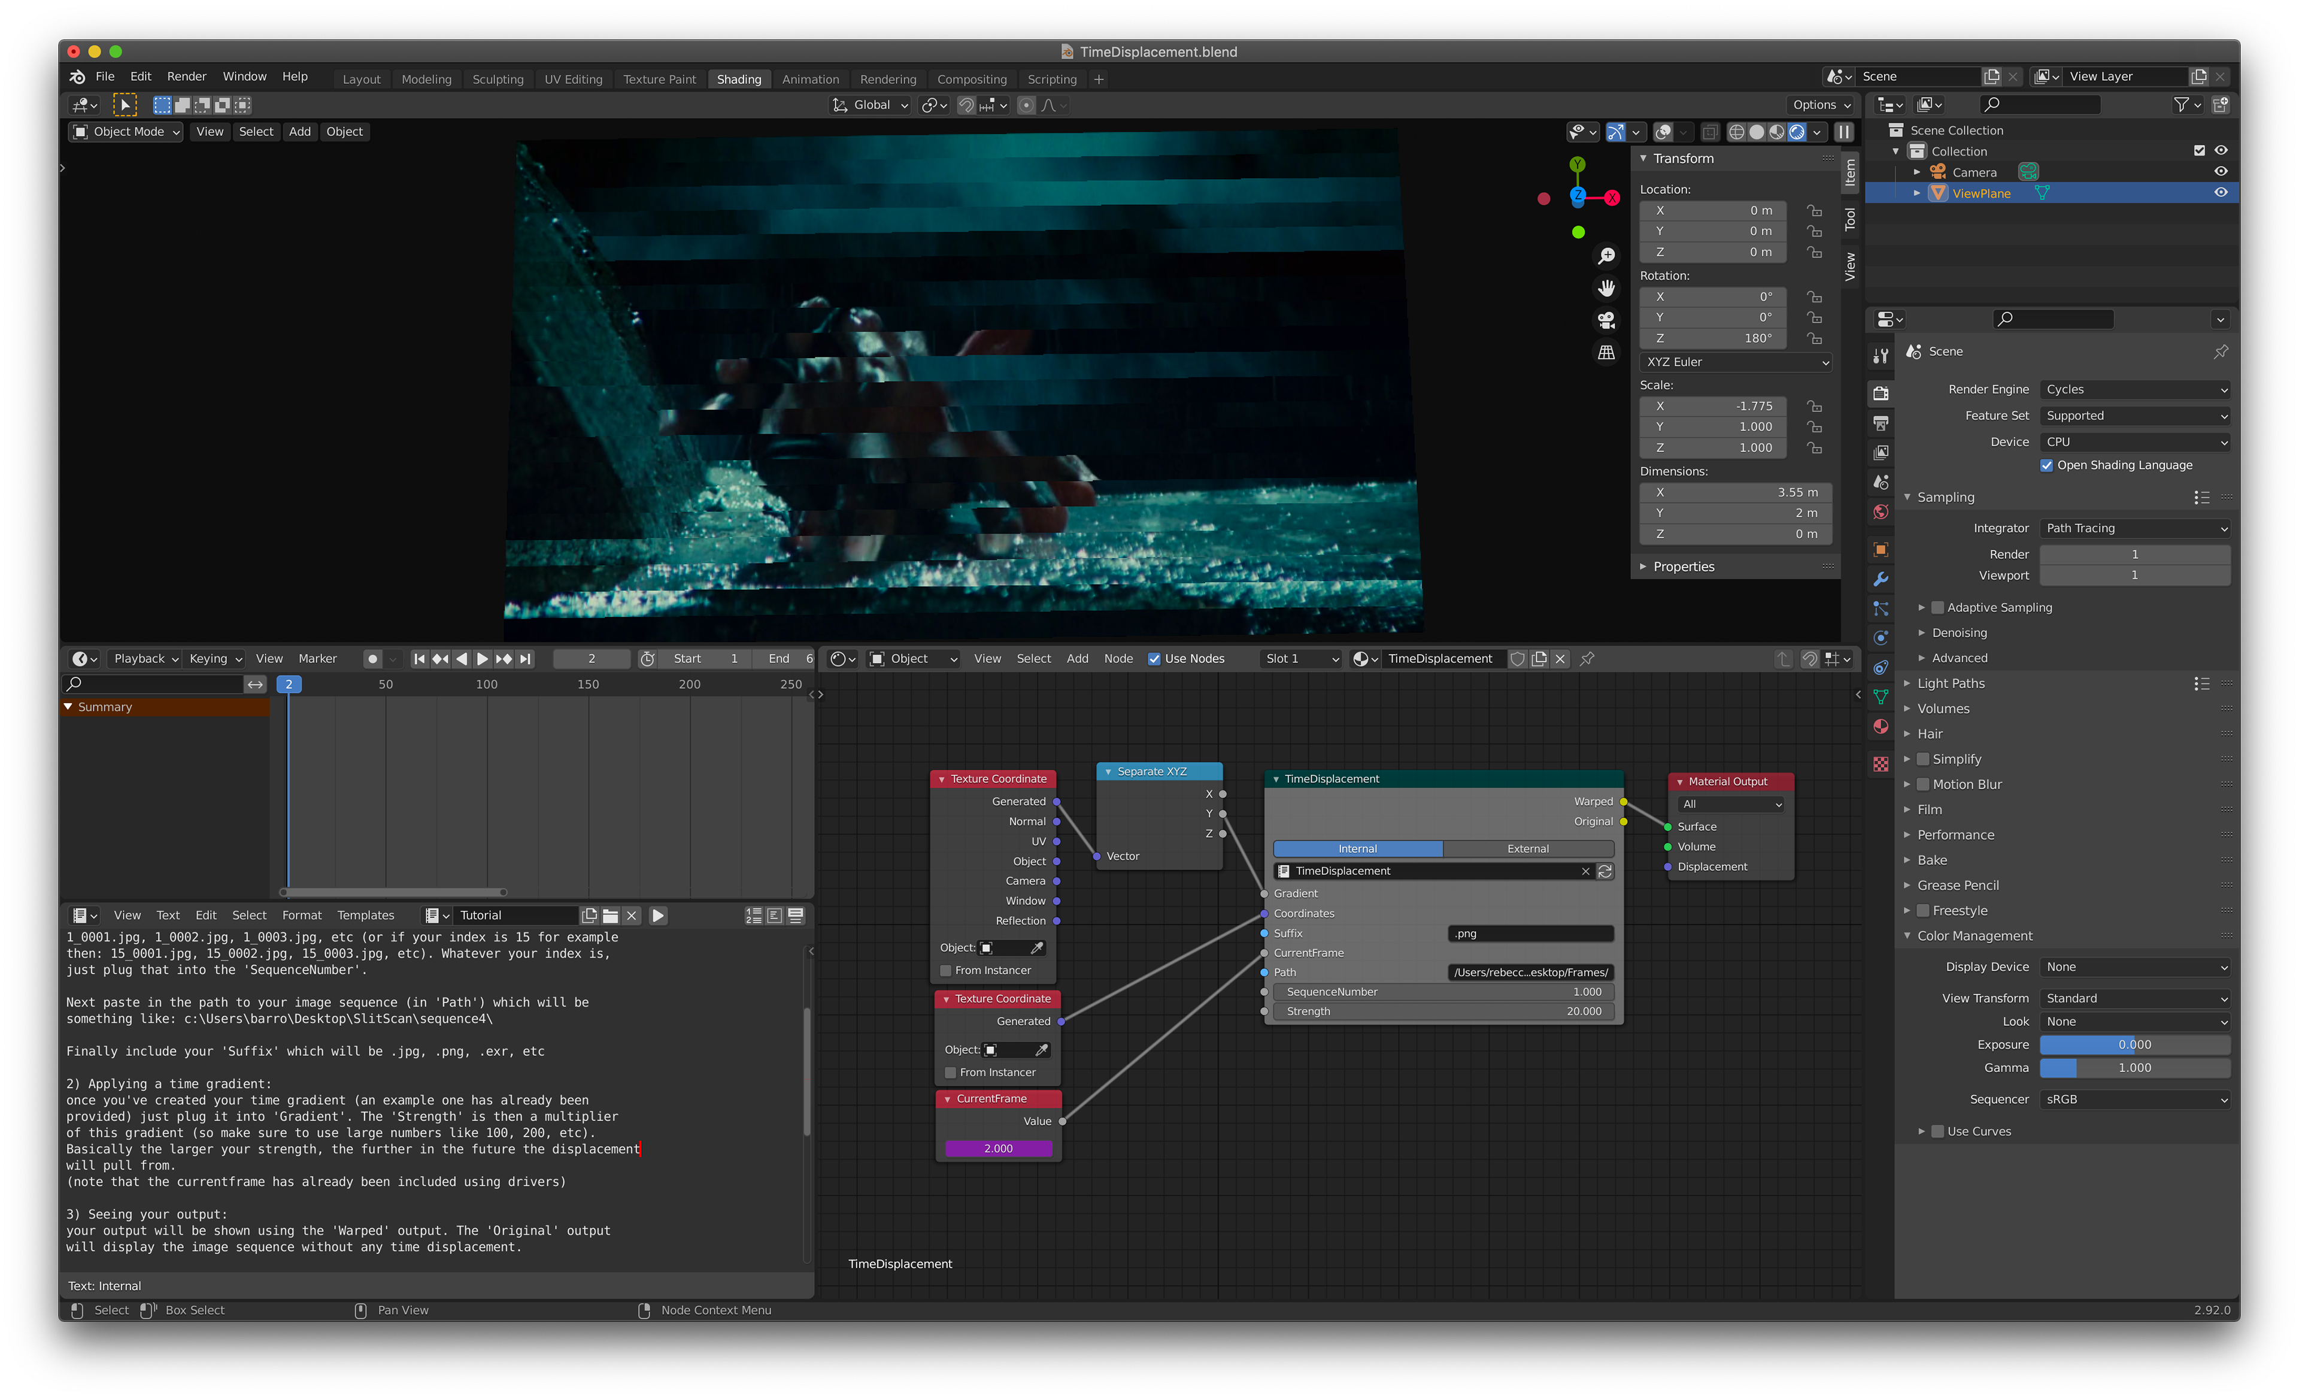Click the Strength value slider on node
2299x1399 pixels.
(1443, 1011)
